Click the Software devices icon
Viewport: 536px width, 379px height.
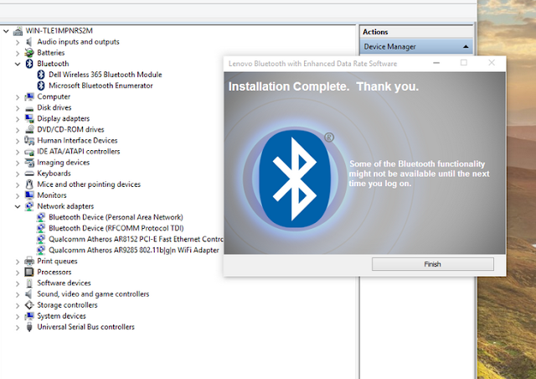[29, 283]
